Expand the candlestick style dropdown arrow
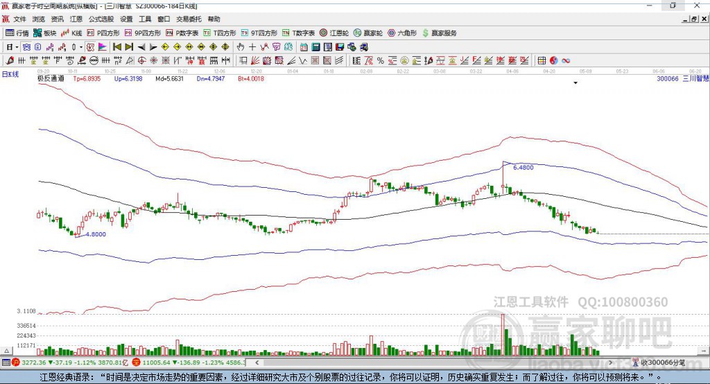The width and height of the screenshot is (710, 384). [81, 47]
